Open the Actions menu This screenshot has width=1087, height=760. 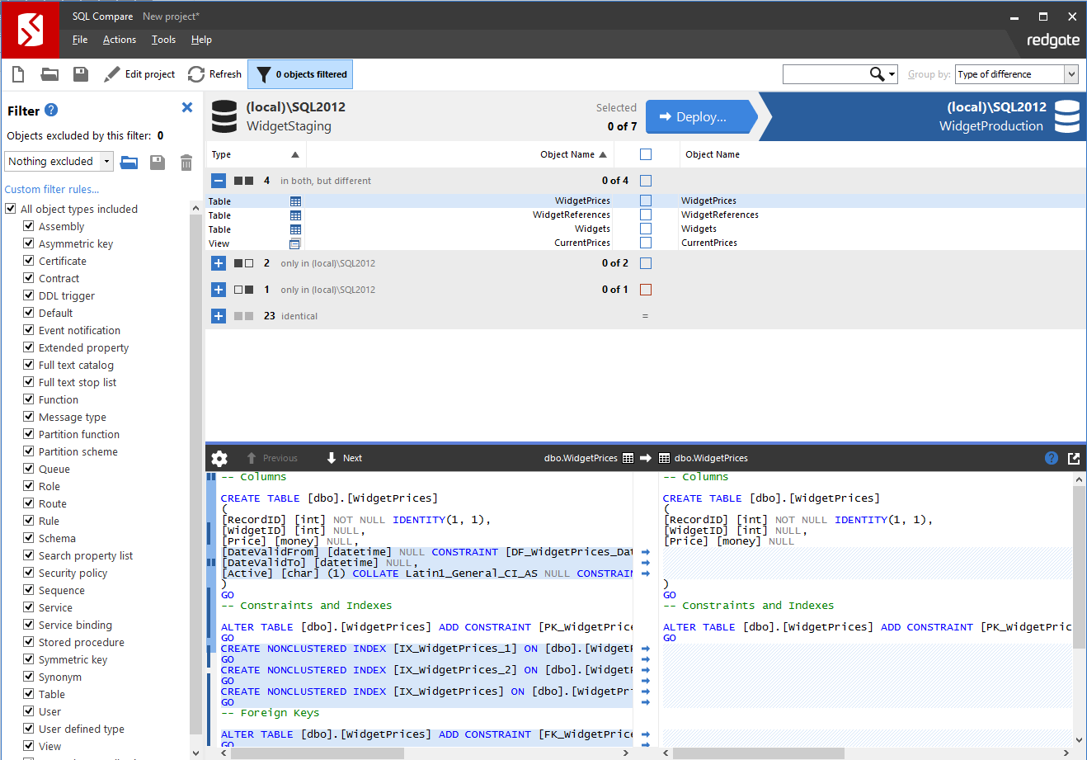119,39
